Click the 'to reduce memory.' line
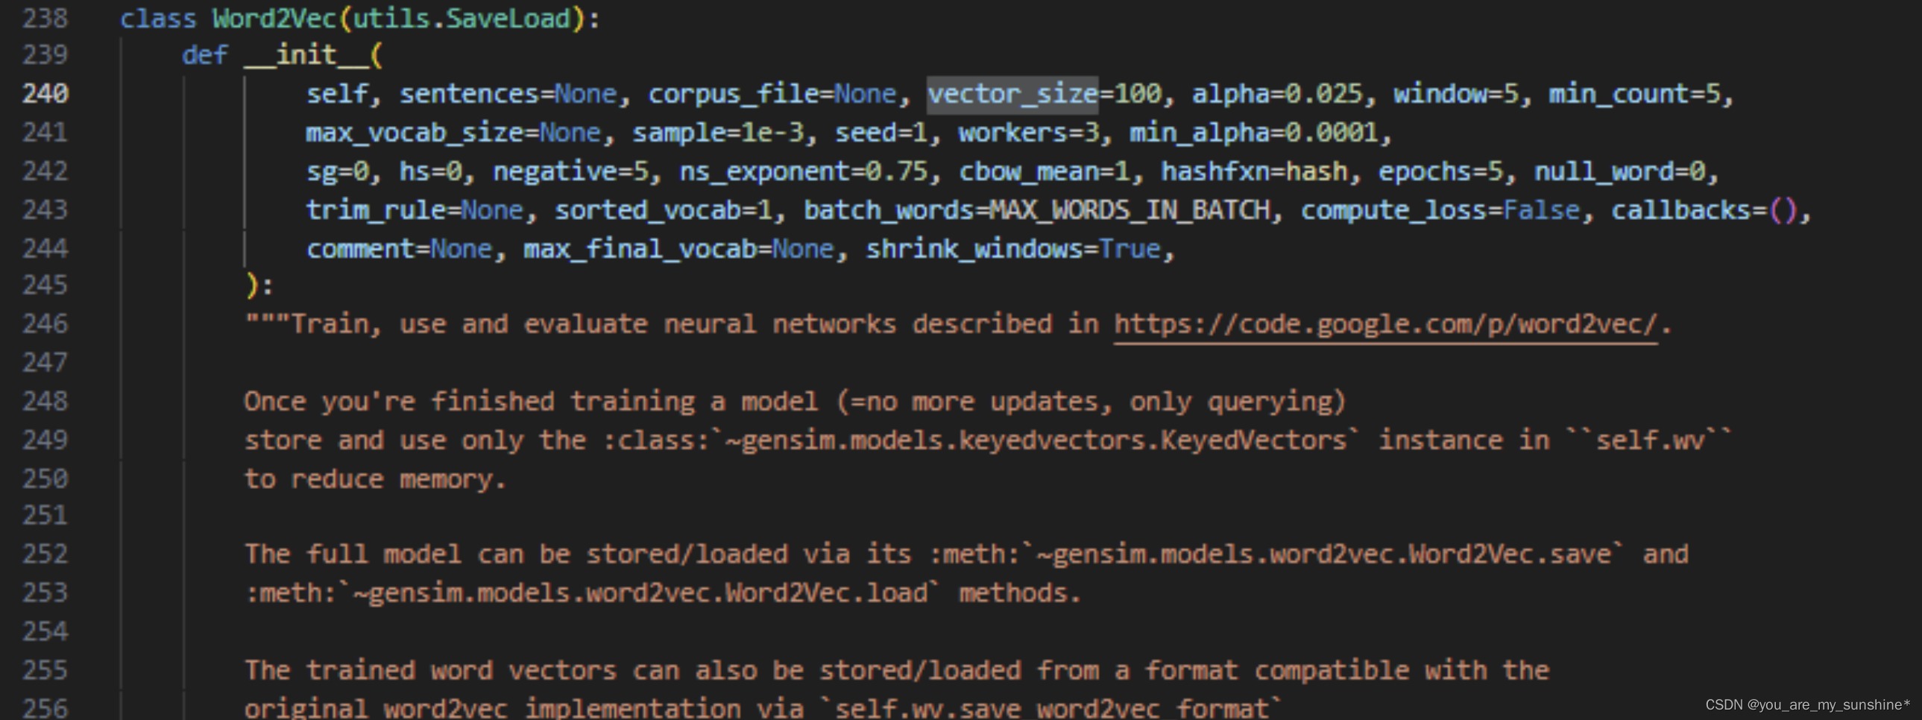The image size is (1922, 720). (x=376, y=479)
